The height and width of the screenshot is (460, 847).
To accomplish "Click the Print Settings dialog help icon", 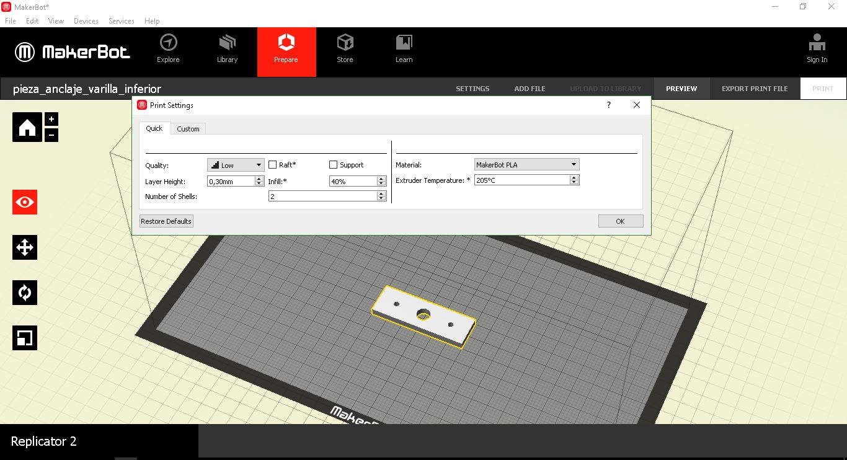I will [609, 105].
